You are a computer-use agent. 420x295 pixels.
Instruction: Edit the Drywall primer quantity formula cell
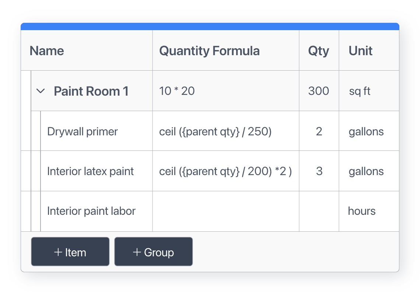215,131
